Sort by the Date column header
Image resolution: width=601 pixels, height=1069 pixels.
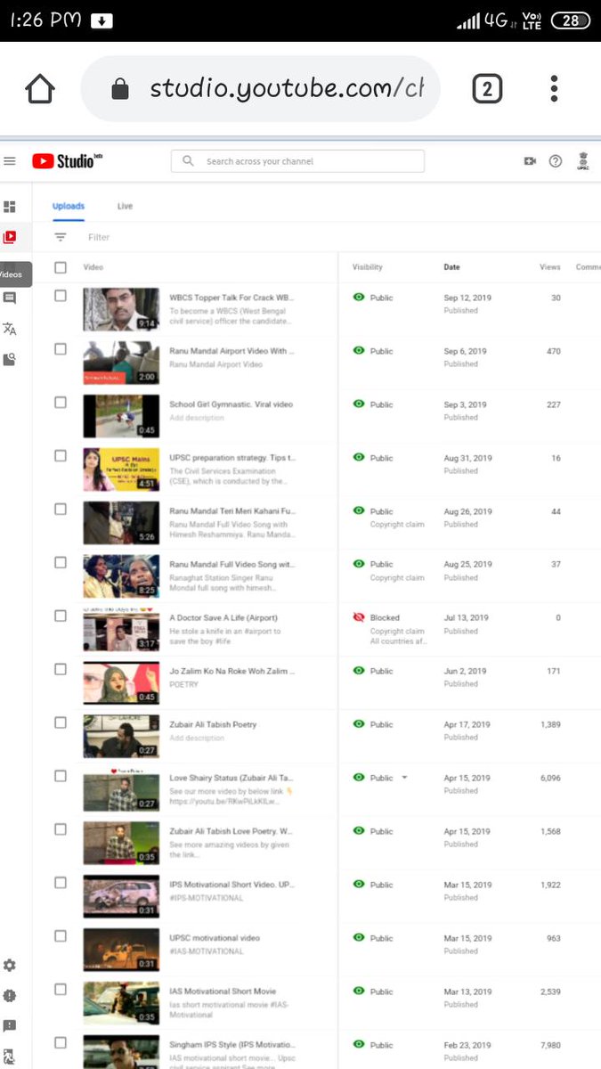coord(452,267)
